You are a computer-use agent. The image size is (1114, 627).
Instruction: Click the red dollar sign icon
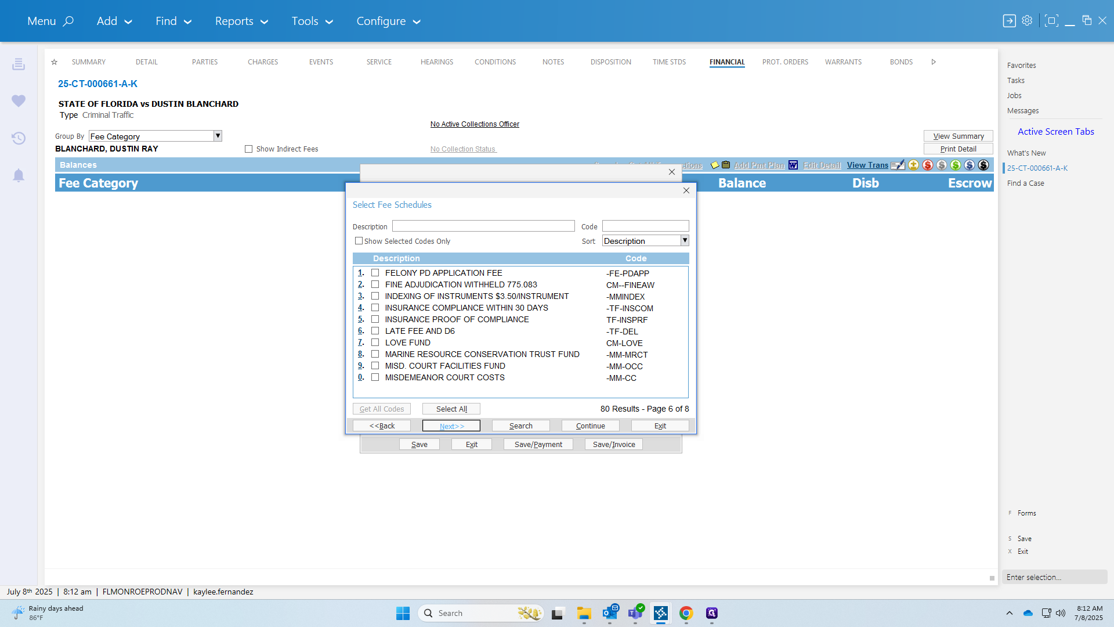pos(928,165)
